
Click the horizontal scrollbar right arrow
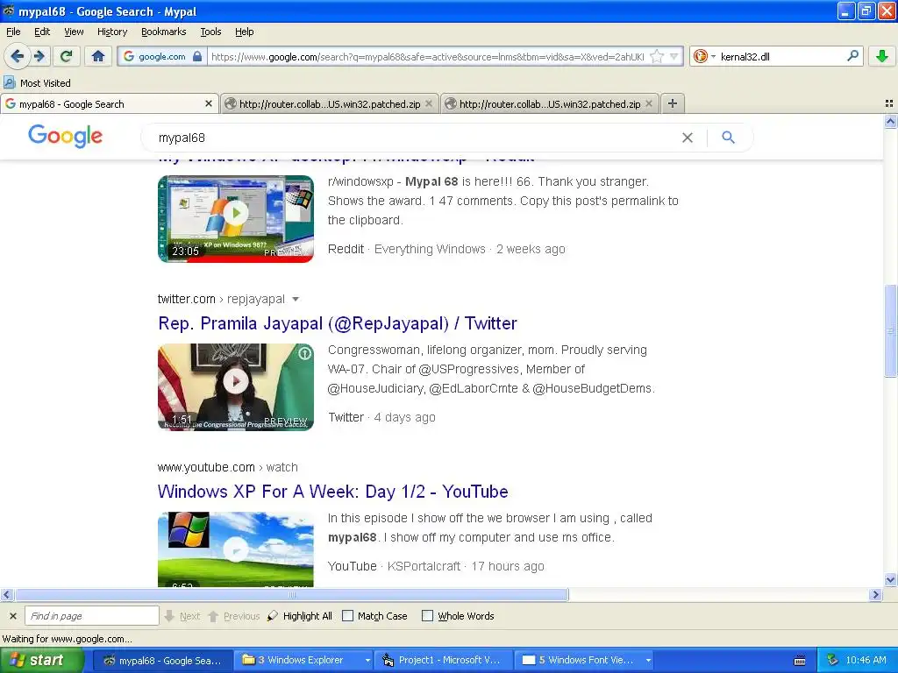tap(875, 595)
